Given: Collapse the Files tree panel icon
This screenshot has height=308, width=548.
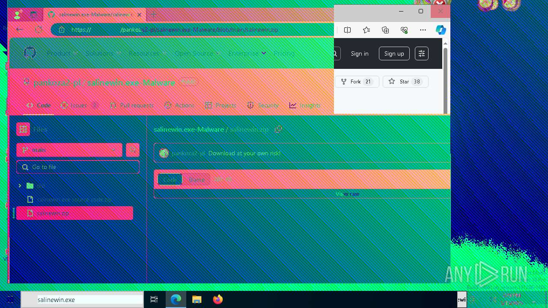Looking at the screenshot, I should point(23,129).
